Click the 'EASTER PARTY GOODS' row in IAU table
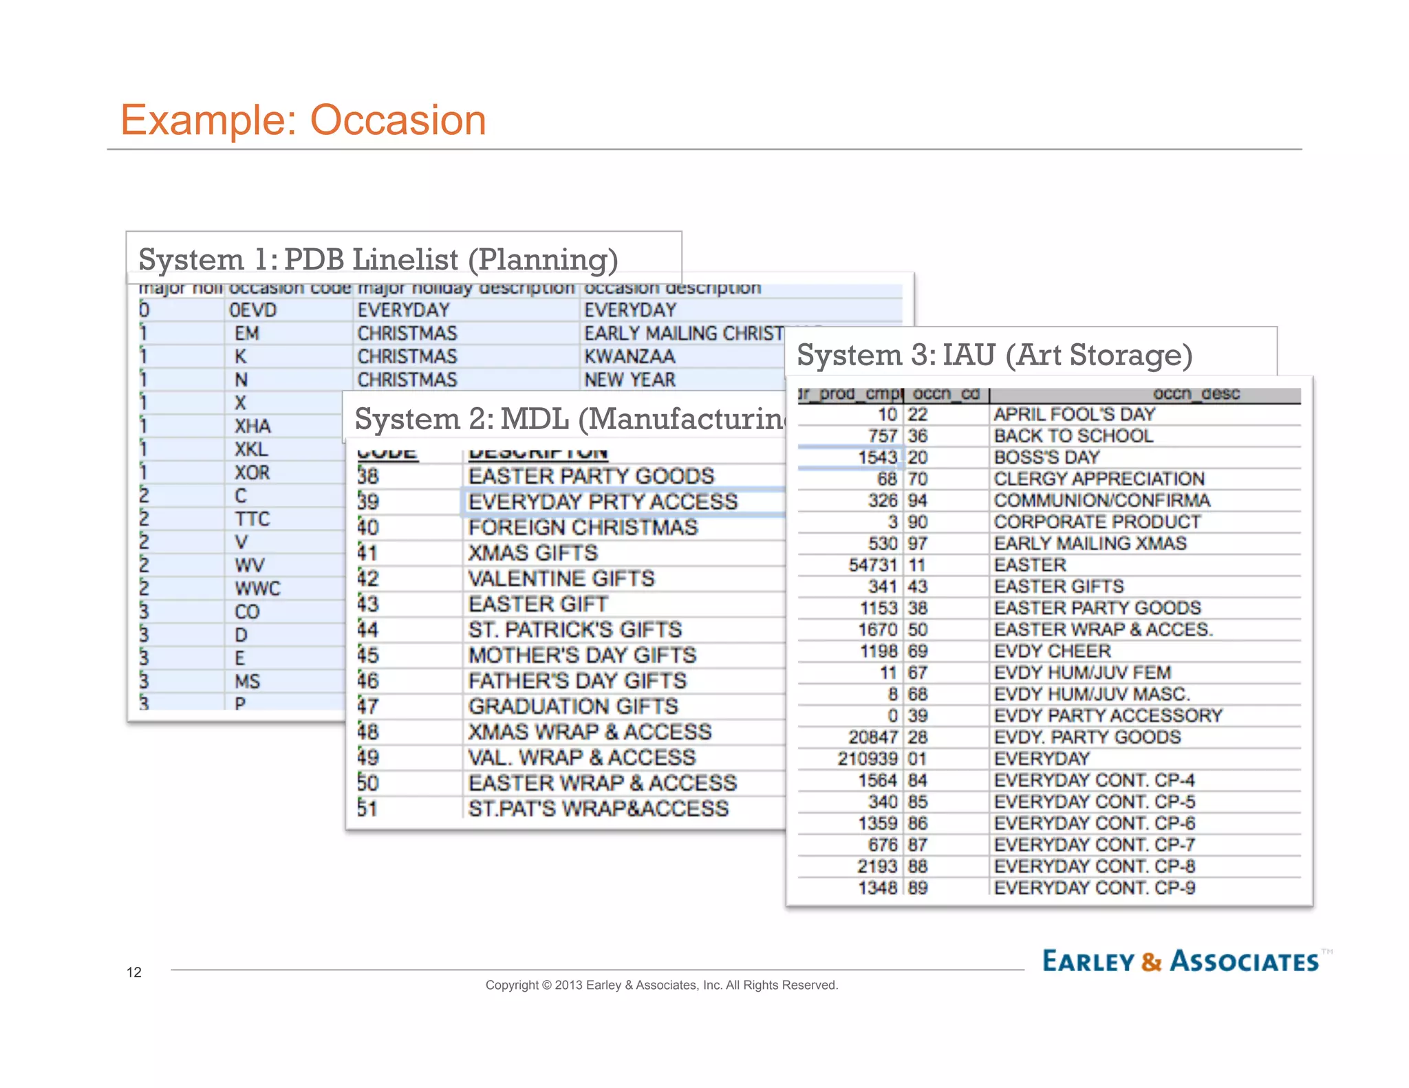1409x1088 pixels. pos(1049,608)
